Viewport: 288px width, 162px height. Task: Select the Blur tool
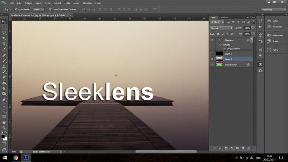(4, 88)
